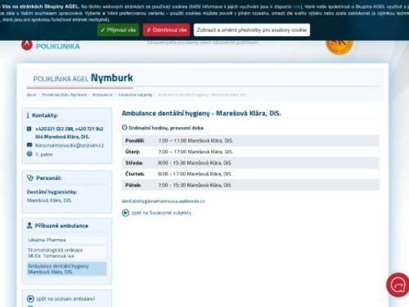Click the clock icon by Ordinační hodiny
This screenshot has width=409, height=307.
tap(124, 128)
